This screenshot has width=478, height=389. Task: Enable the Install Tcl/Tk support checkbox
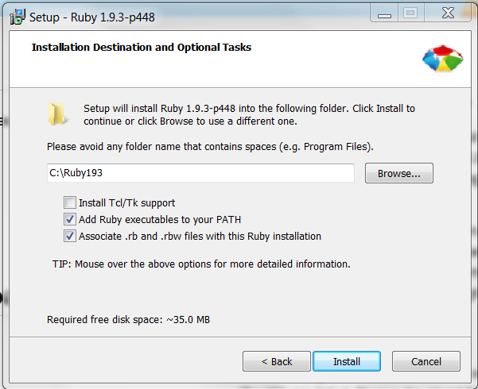tap(70, 202)
